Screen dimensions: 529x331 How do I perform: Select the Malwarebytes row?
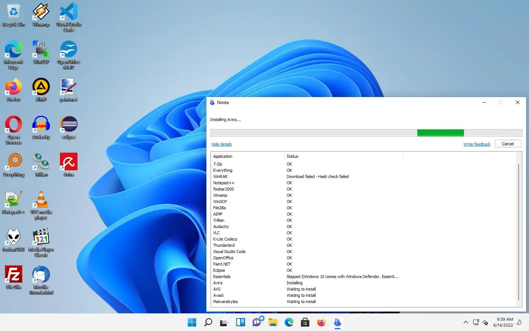364,302
